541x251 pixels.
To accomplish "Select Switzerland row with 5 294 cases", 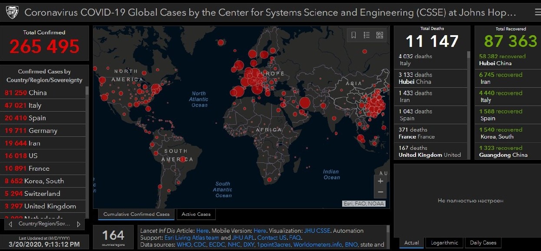I will point(43,193).
